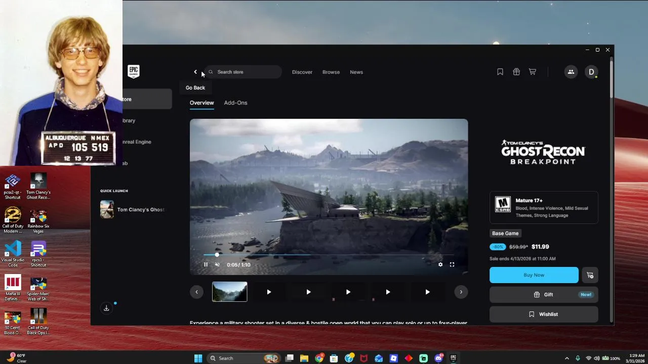Open the Discover page
Viewport: 648px width, 364px height.
point(302,72)
